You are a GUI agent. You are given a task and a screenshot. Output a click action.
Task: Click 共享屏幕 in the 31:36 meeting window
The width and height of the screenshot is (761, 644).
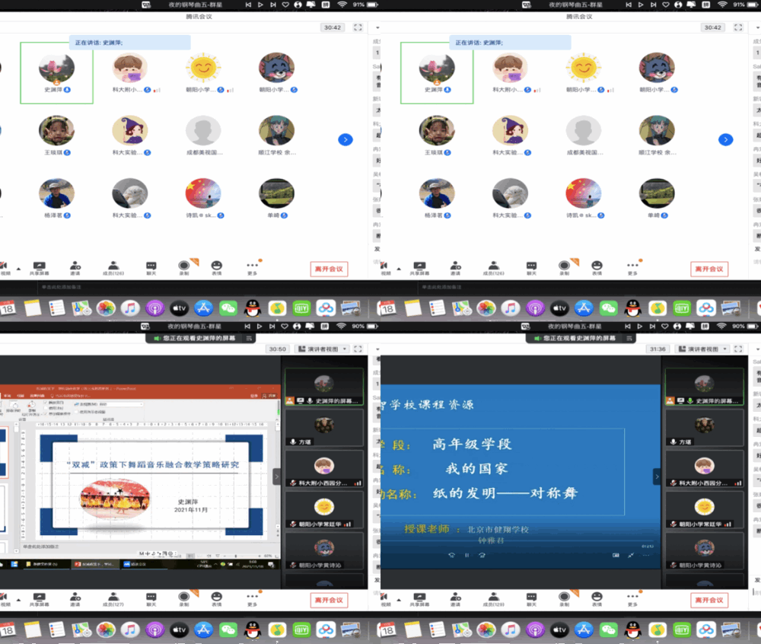tap(418, 599)
